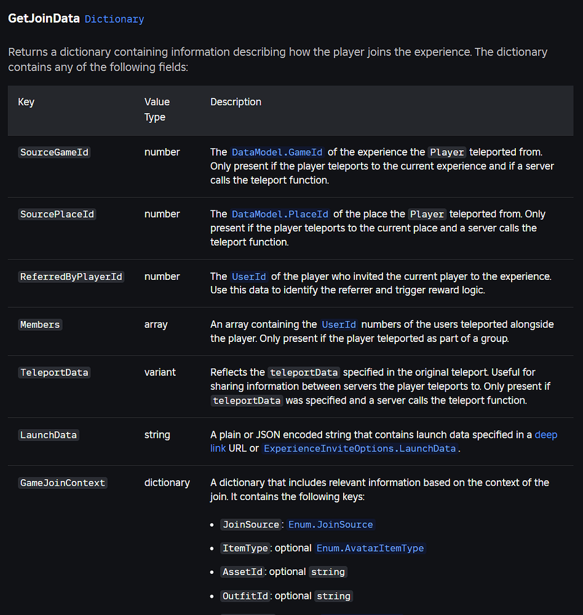Select the SourceGameId key code span
The image size is (583, 615).
54,152
